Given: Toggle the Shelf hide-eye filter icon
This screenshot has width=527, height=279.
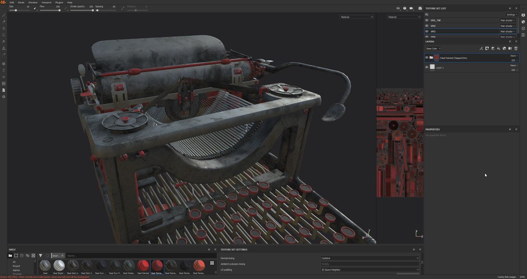Looking at the screenshot, I should (28, 256).
